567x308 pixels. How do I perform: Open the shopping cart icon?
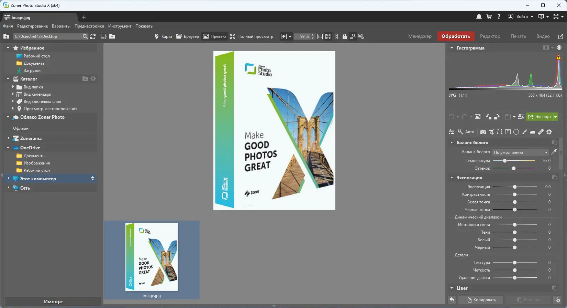pyautogui.click(x=489, y=17)
